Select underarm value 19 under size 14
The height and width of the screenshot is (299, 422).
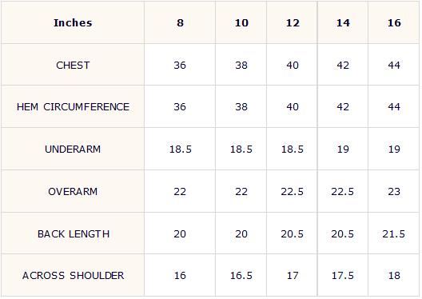click(343, 149)
